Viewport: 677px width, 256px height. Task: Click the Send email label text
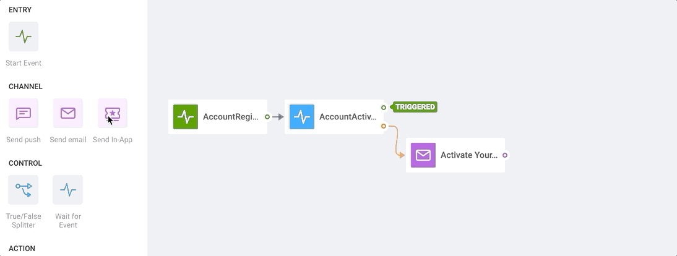[x=68, y=140]
